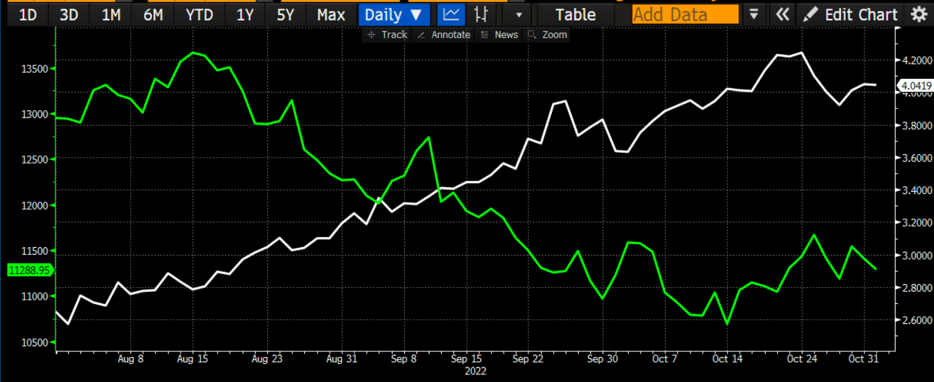Viewport: 934px width, 382px height.
Task: Click into the Add Data field
Action: click(x=685, y=14)
